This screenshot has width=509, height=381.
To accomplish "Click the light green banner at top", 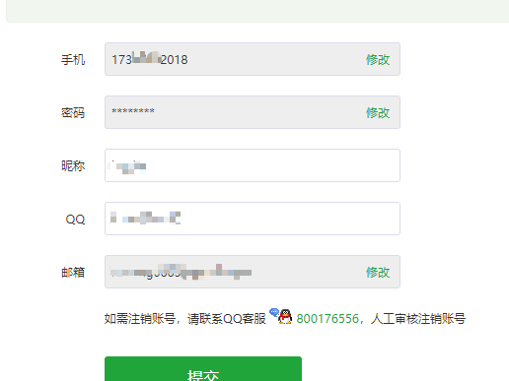I will pos(257,11).
